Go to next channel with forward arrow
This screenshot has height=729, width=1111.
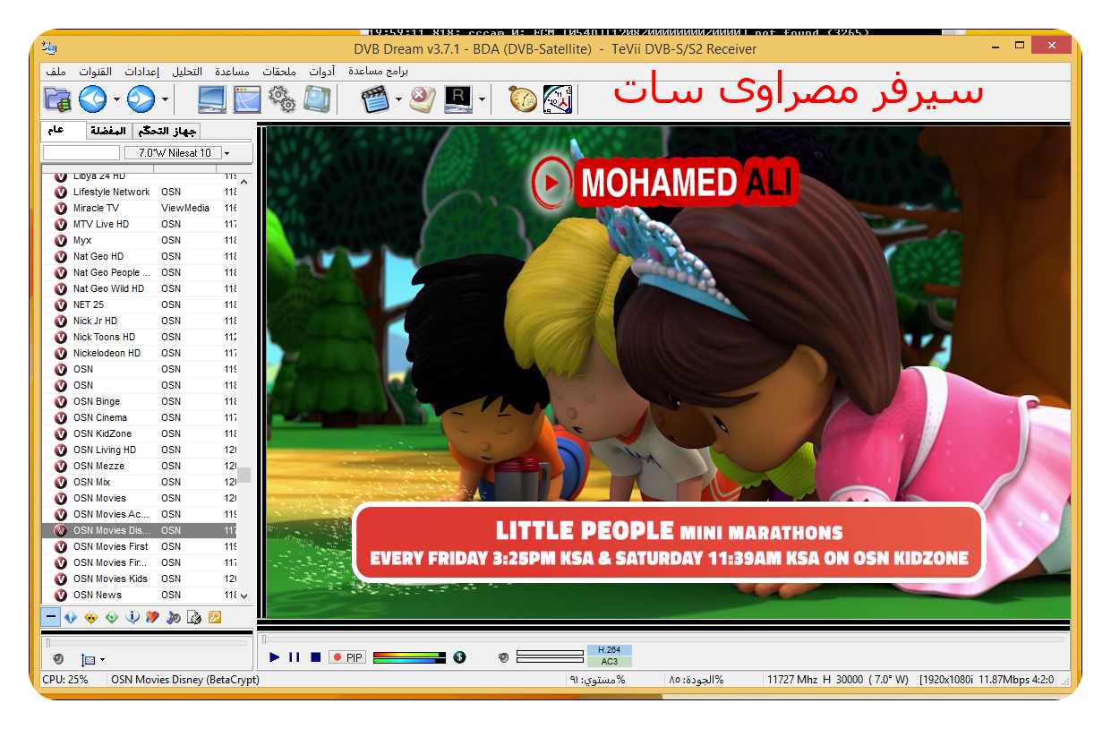pyautogui.click(x=141, y=99)
